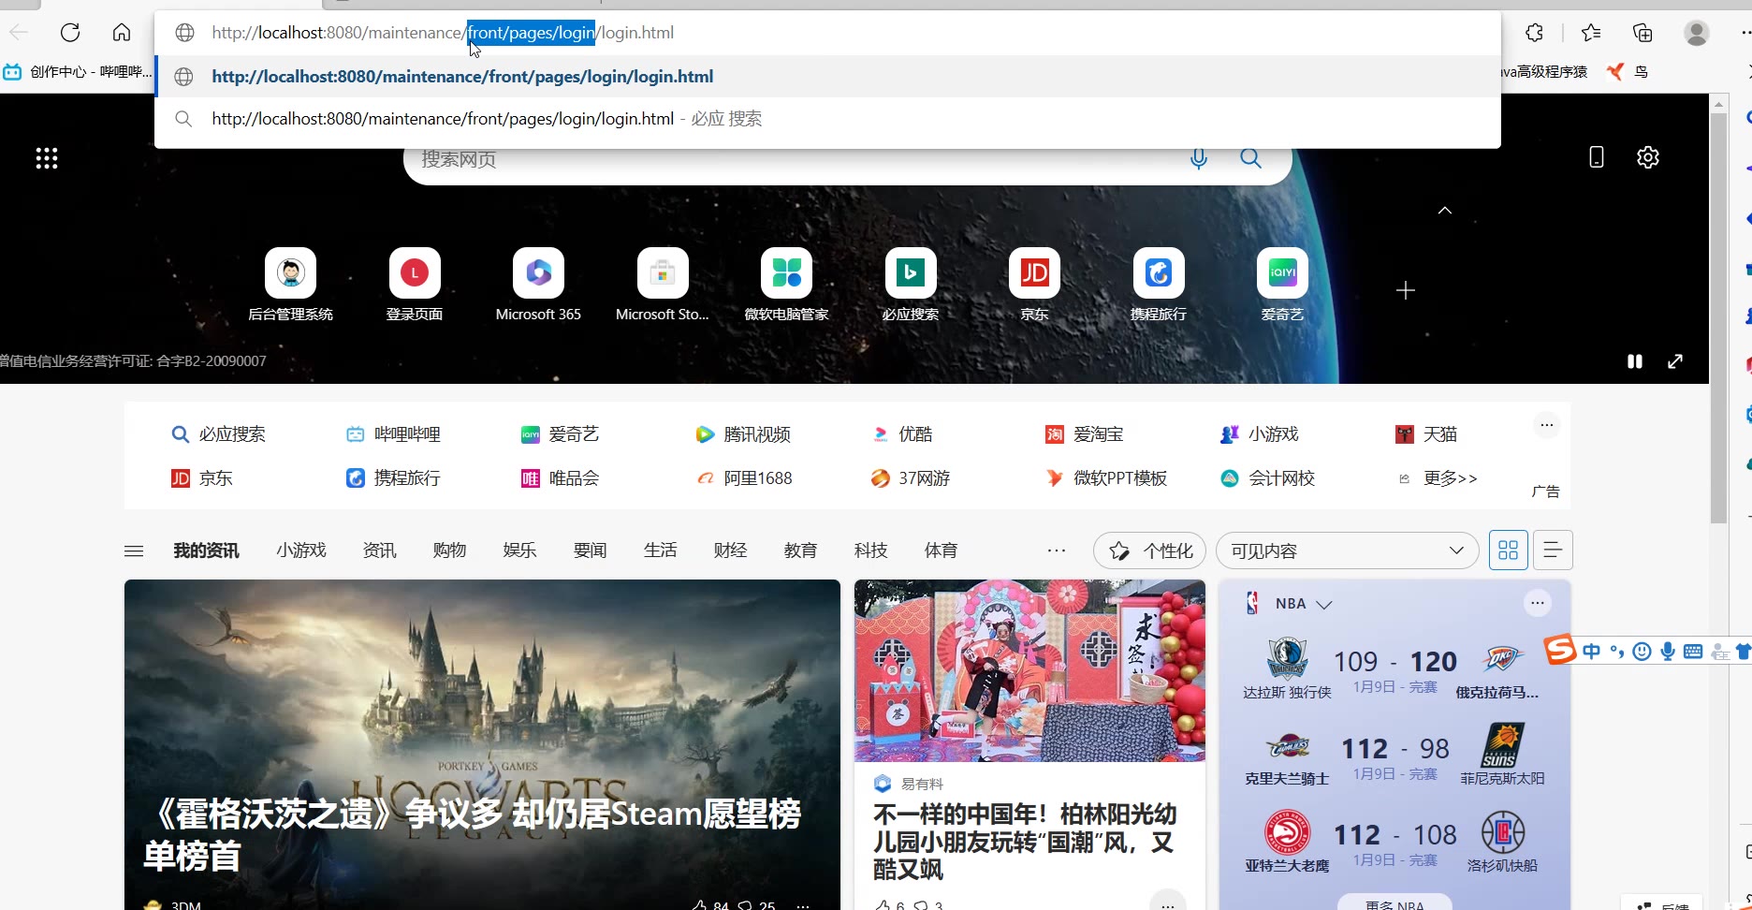Open the 腾讯视频 quick link
The width and height of the screenshot is (1752, 910).
click(x=743, y=434)
